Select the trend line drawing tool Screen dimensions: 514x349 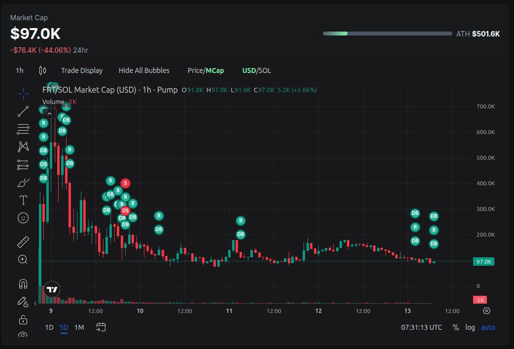(23, 111)
